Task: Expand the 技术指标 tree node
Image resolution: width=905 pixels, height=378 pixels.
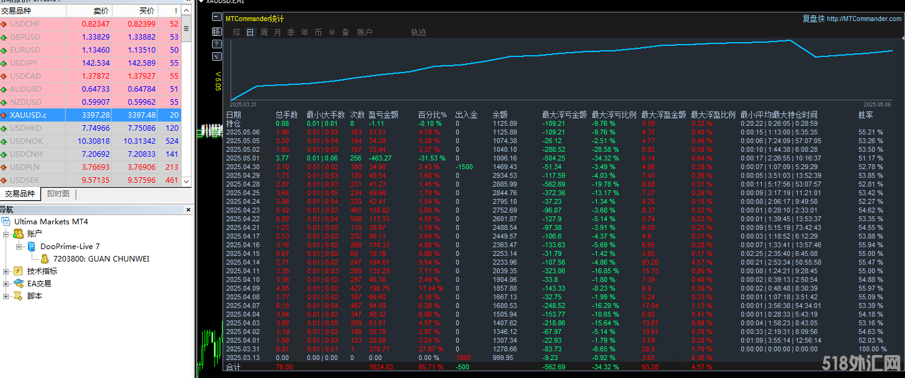Action: (x=6, y=271)
